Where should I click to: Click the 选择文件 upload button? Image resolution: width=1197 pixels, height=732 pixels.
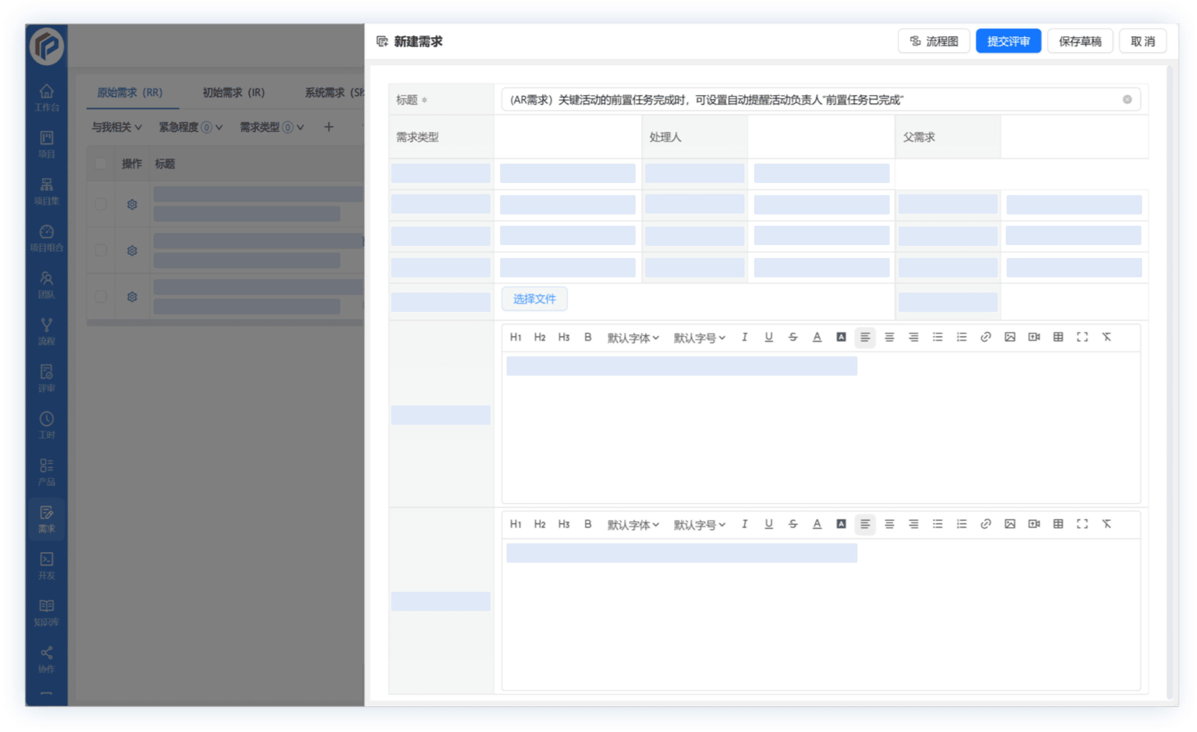(x=534, y=299)
